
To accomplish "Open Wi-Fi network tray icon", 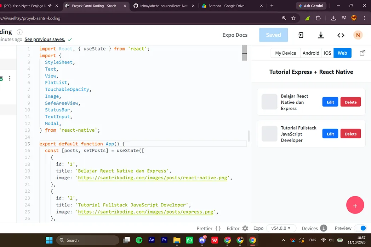I will click(323, 240).
